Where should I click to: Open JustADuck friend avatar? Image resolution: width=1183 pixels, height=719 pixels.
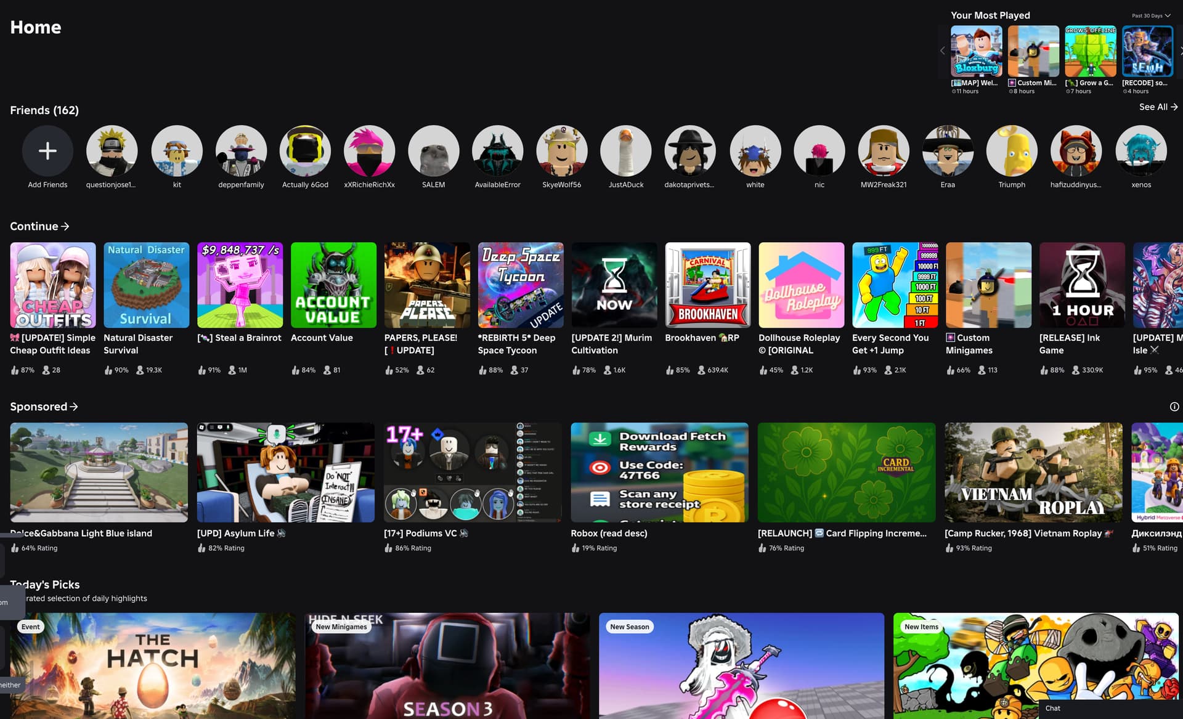625,151
